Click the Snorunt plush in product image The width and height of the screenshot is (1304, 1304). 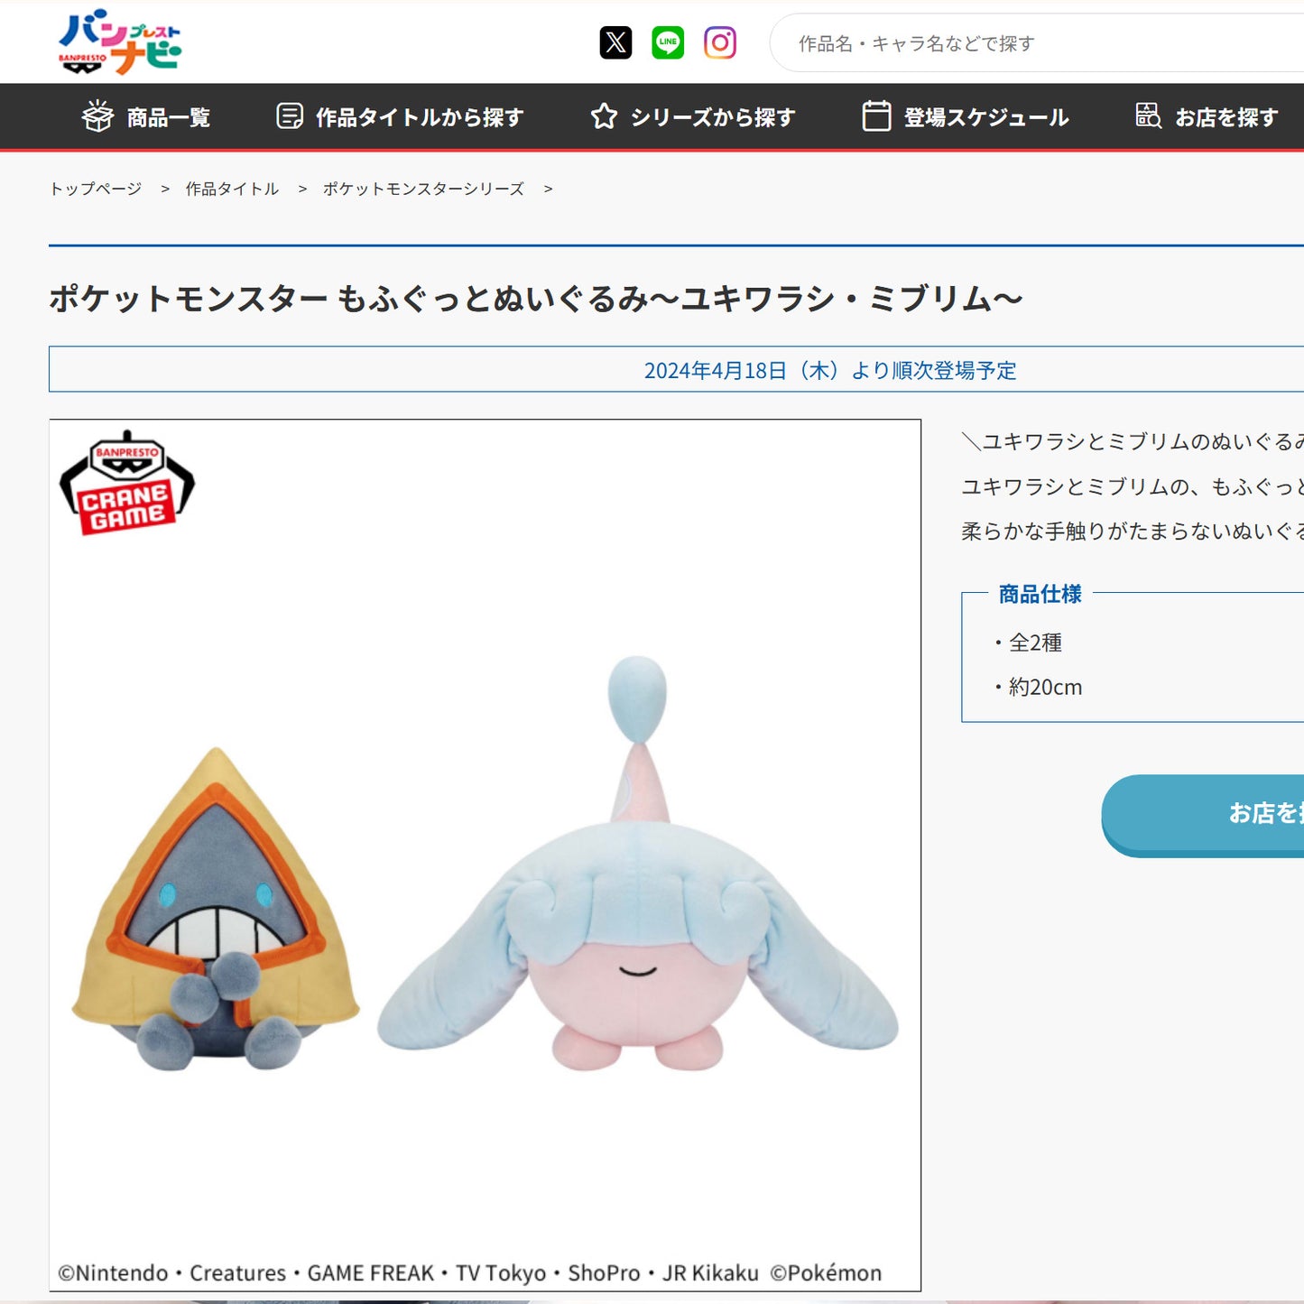click(216, 909)
